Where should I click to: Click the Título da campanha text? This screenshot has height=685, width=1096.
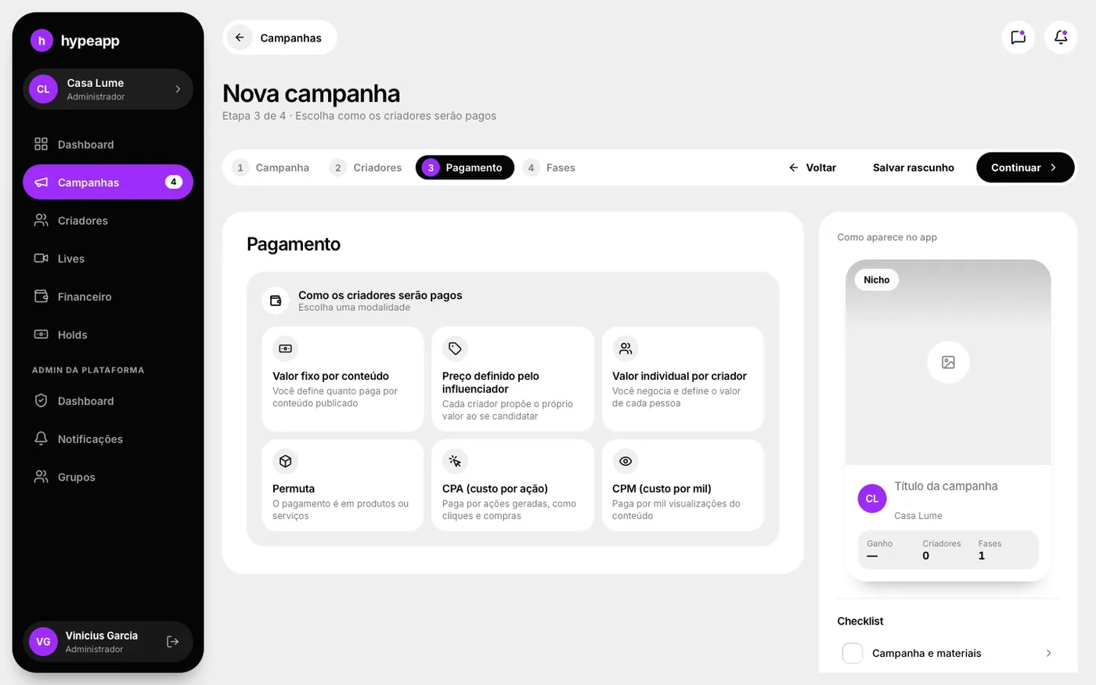(946, 486)
